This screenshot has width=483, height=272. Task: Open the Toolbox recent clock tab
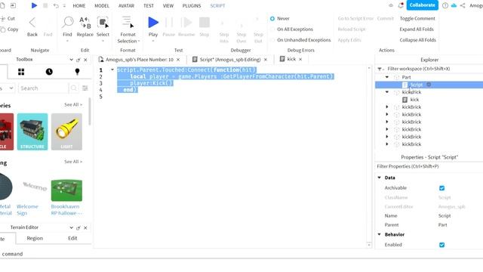pyautogui.click(x=49, y=72)
